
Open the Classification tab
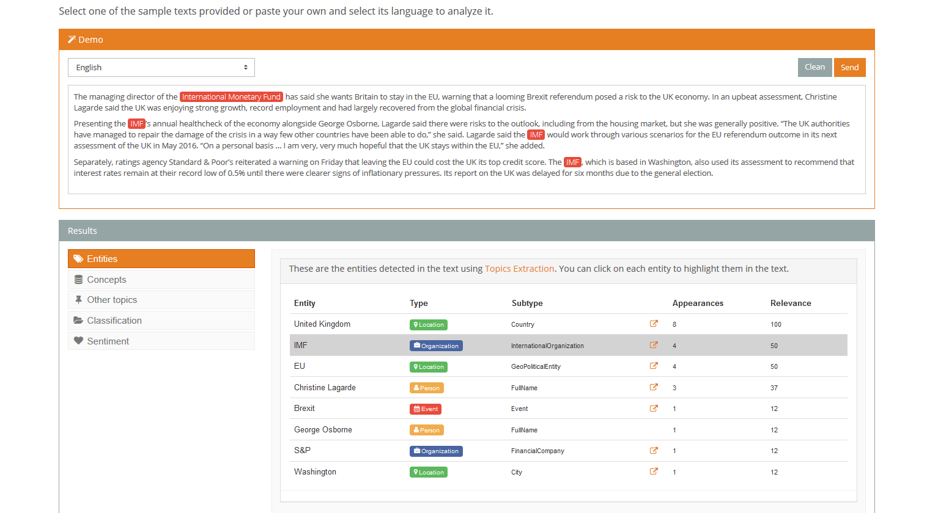[x=161, y=321]
